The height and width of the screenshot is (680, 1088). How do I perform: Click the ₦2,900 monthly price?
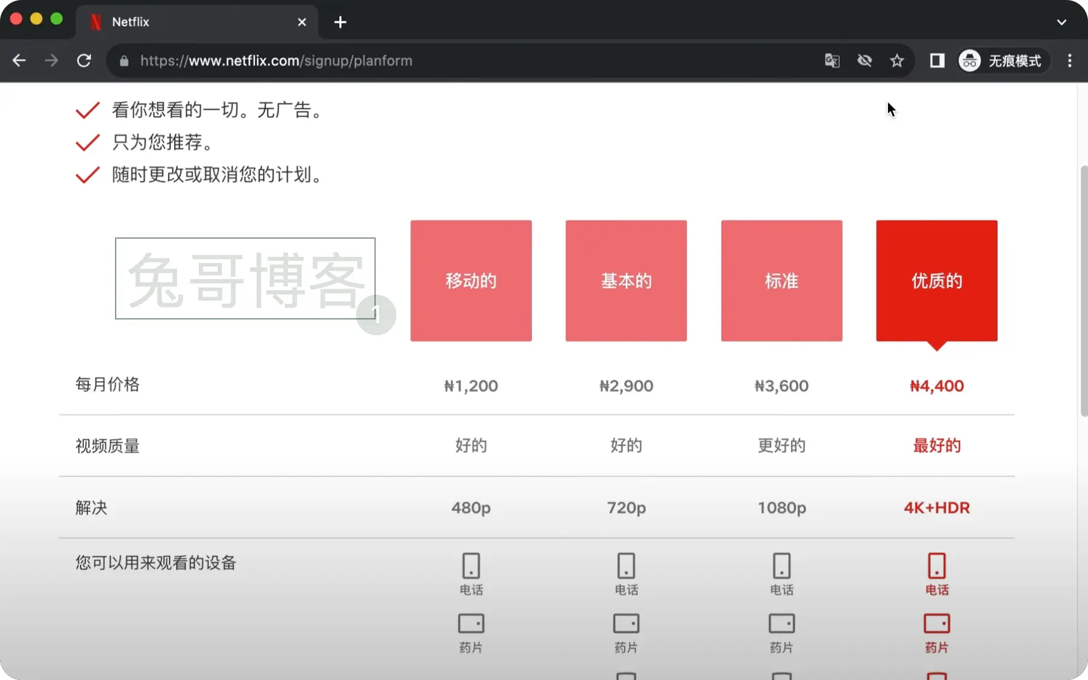pos(626,386)
